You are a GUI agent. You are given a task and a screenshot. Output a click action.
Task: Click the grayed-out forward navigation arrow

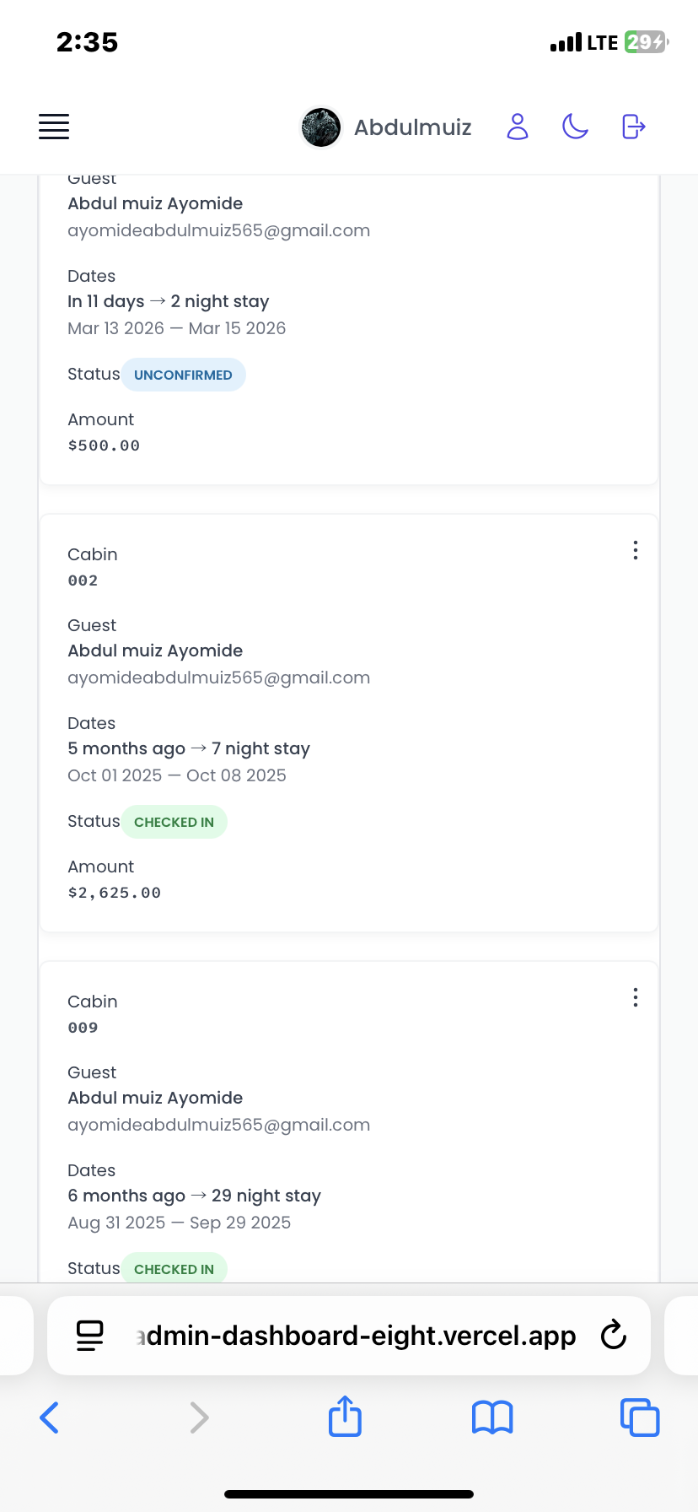pos(199,1417)
